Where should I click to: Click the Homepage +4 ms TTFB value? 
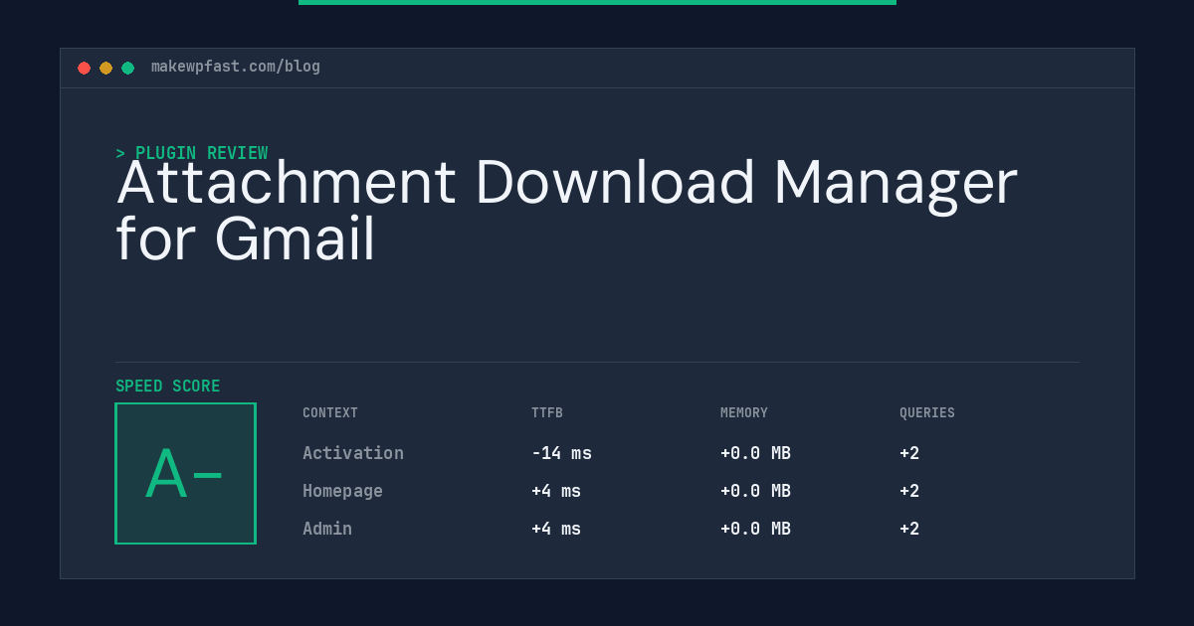click(x=556, y=491)
